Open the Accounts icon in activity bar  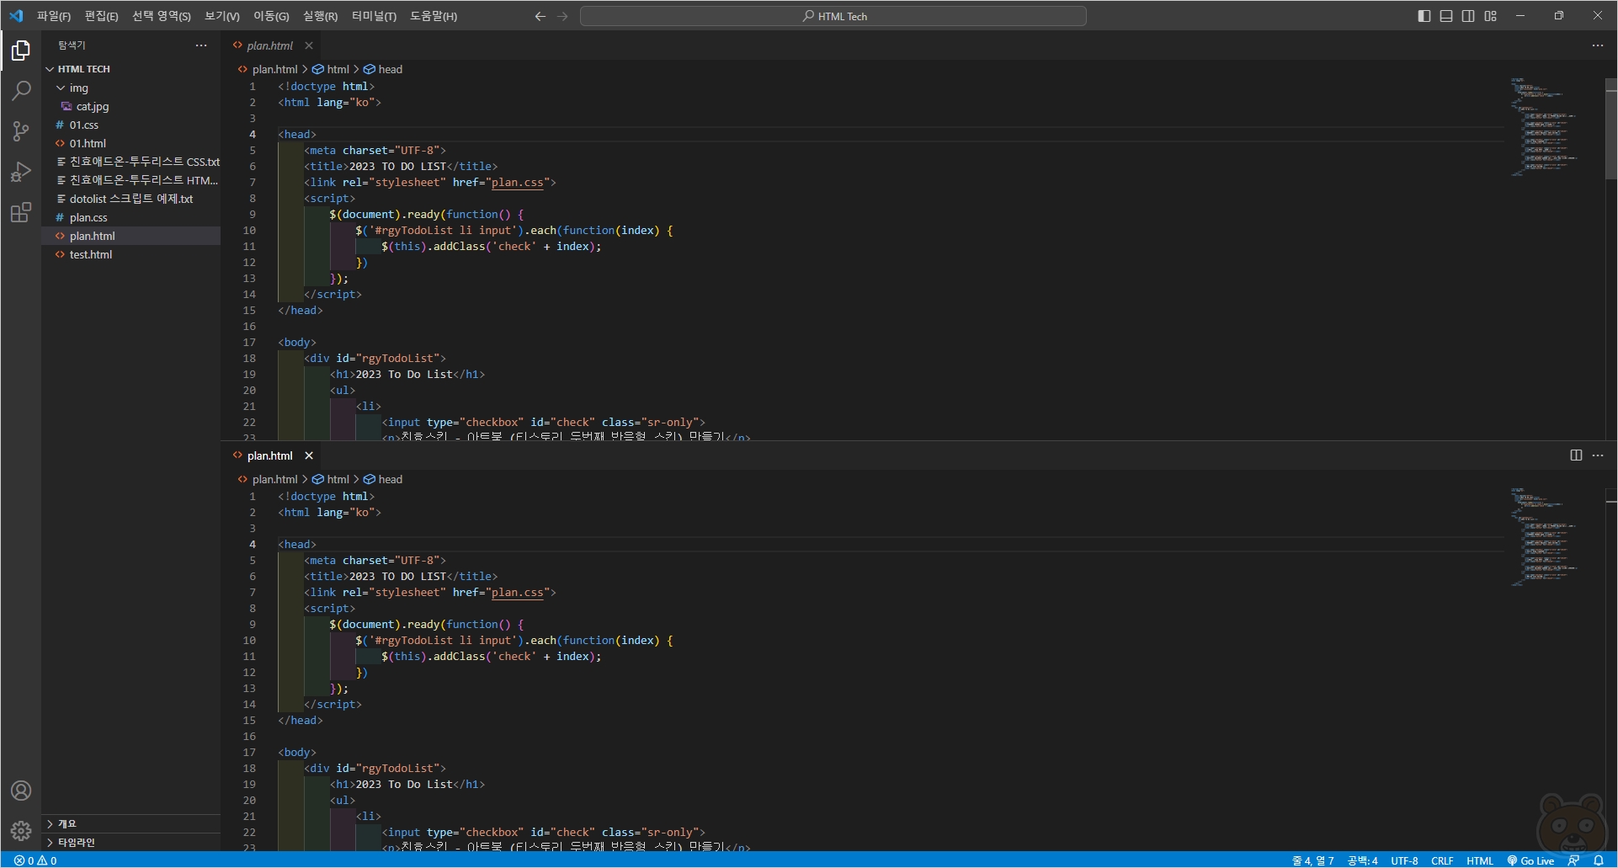pyautogui.click(x=21, y=791)
